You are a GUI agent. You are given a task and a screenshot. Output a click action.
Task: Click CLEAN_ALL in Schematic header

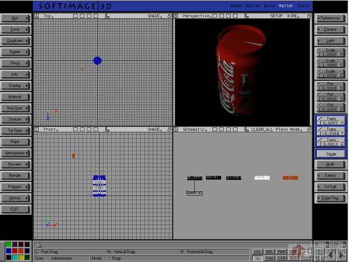tap(262, 129)
